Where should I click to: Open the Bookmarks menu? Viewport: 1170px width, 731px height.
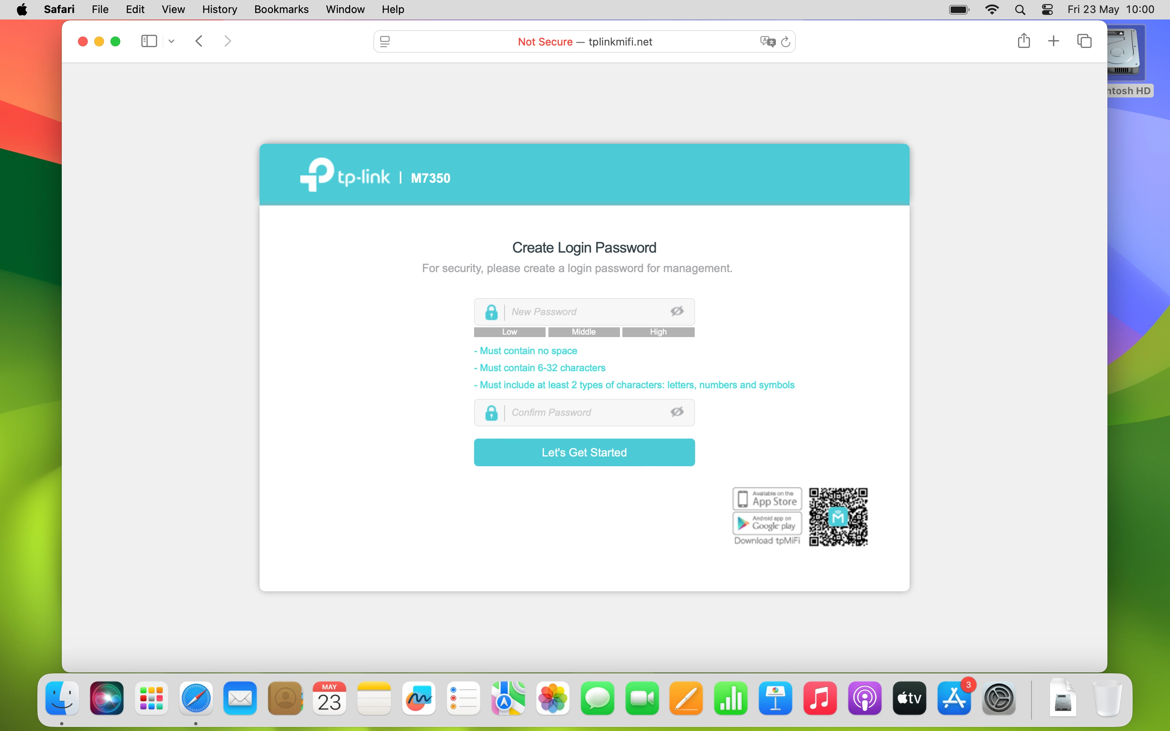282,9
